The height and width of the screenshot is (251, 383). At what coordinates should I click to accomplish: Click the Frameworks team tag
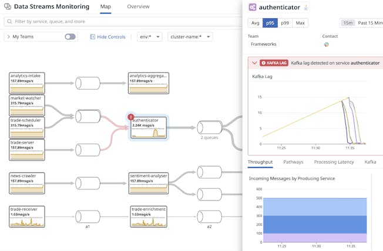(x=263, y=45)
